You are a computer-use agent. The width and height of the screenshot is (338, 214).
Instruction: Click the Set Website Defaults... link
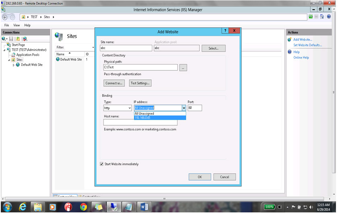(308, 45)
